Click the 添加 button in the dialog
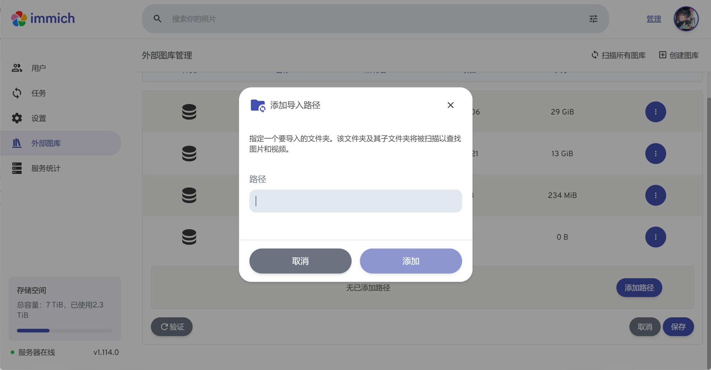 pos(411,261)
